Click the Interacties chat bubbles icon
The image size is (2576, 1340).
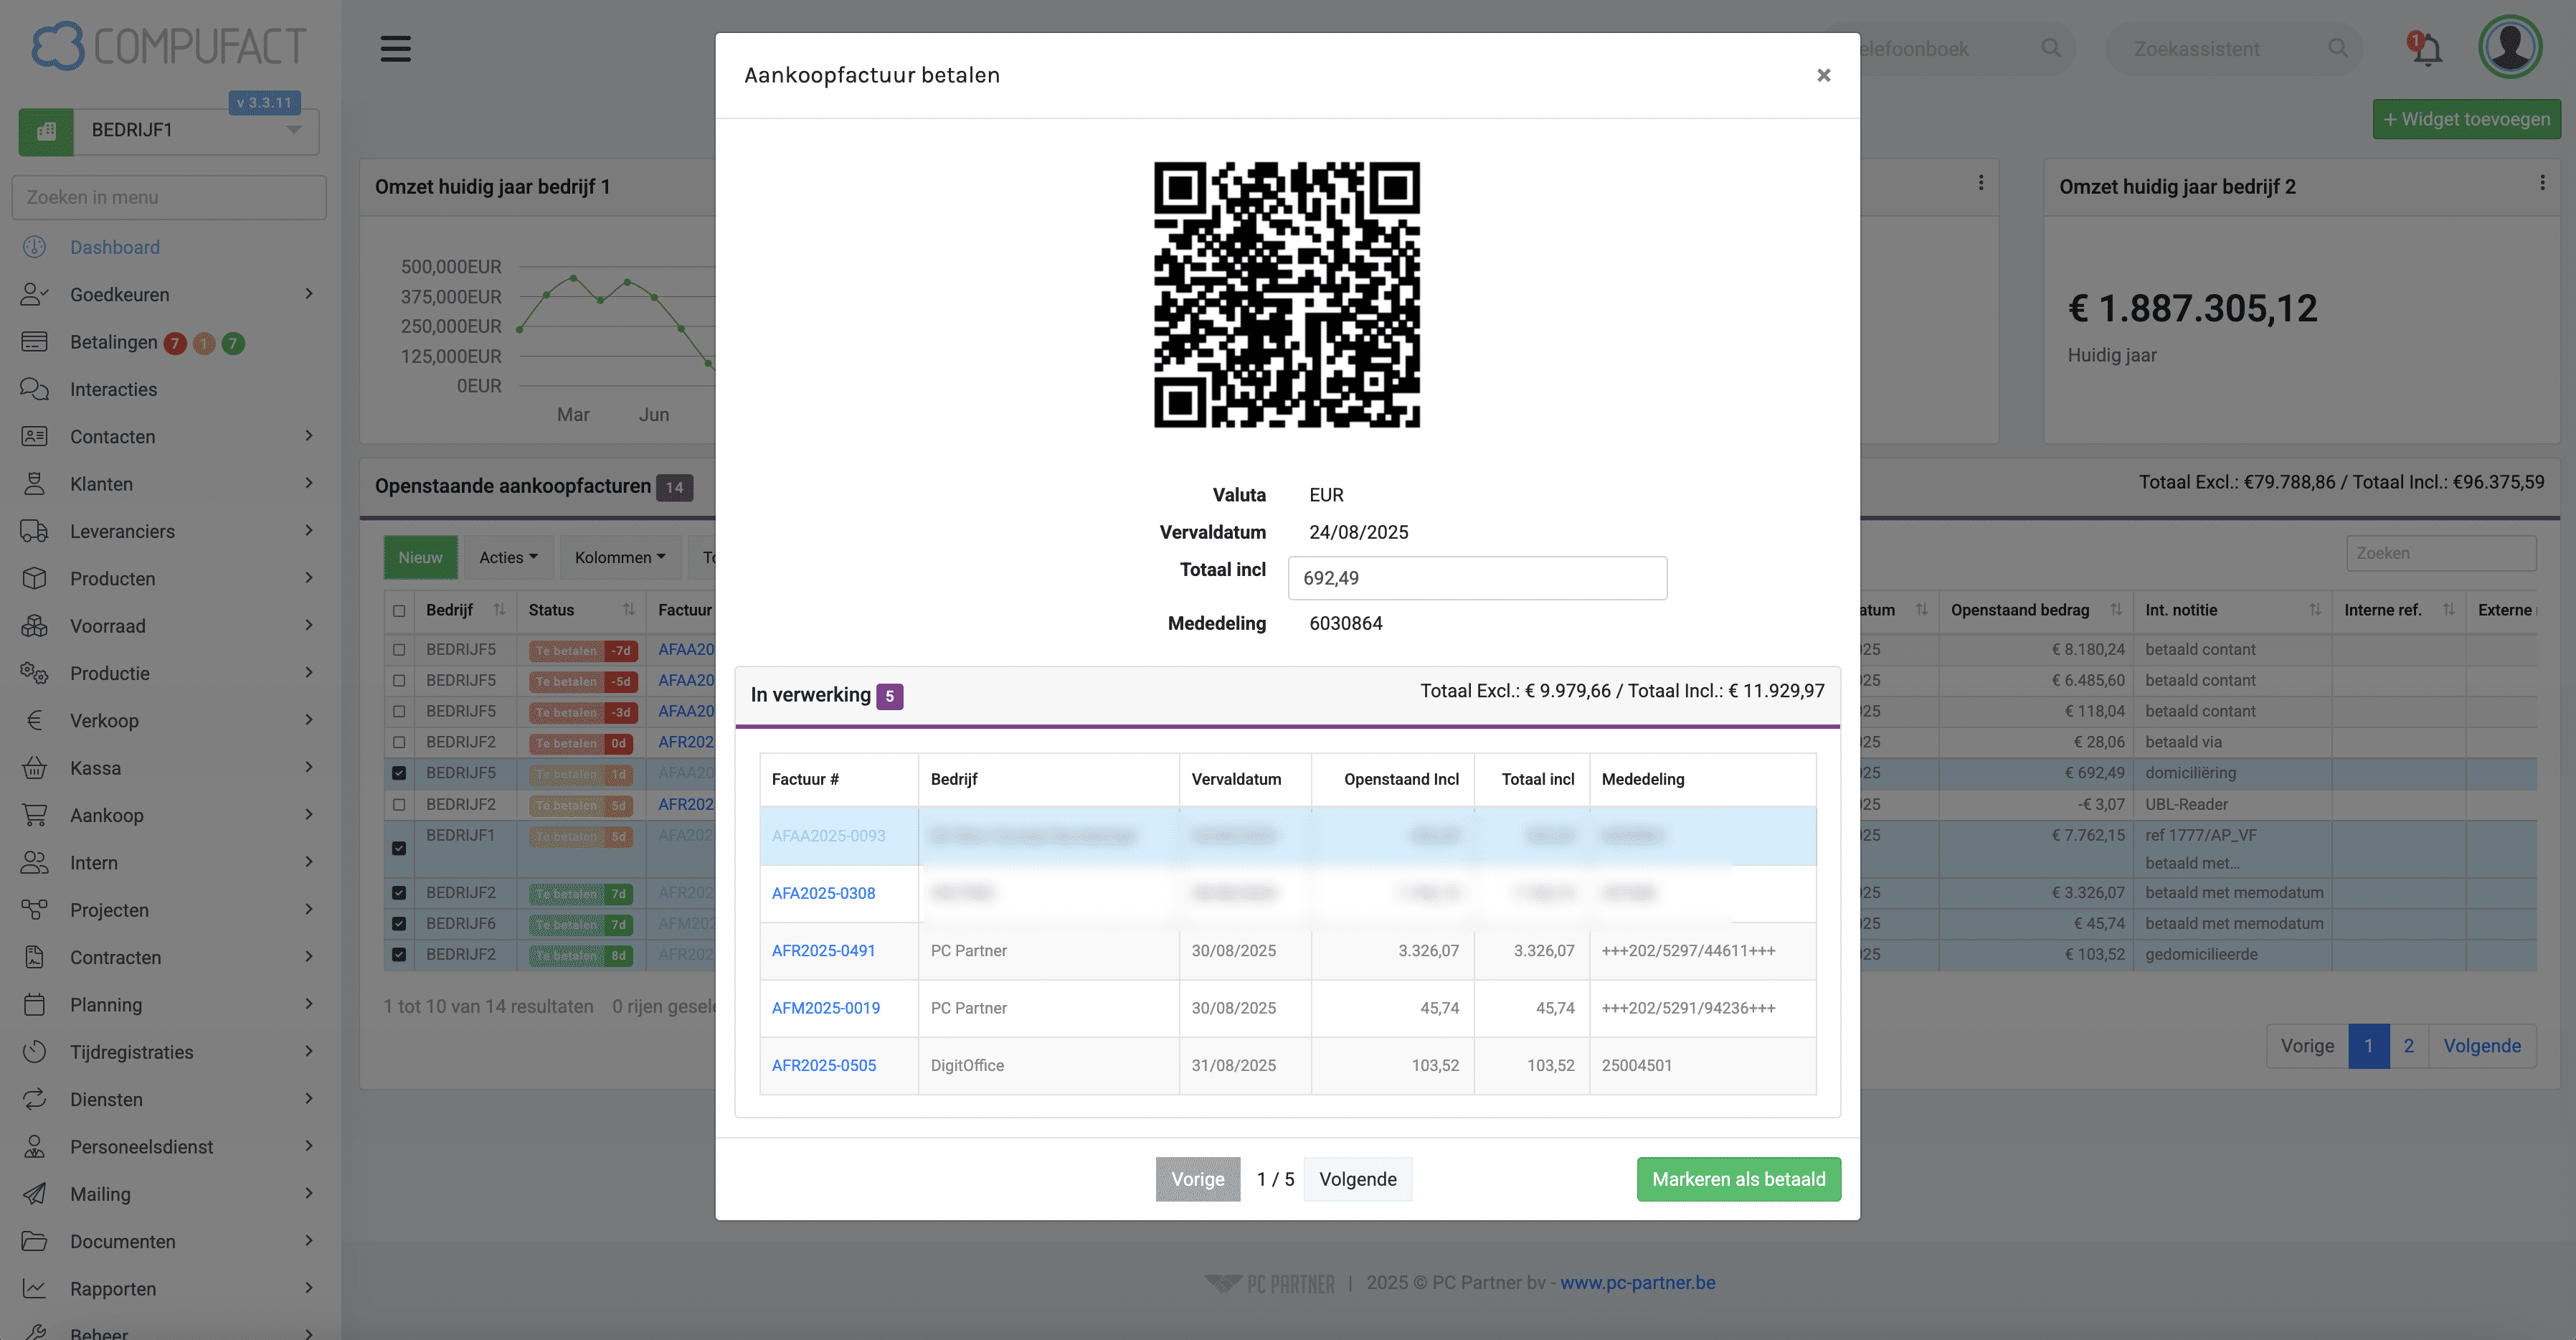tap(34, 389)
